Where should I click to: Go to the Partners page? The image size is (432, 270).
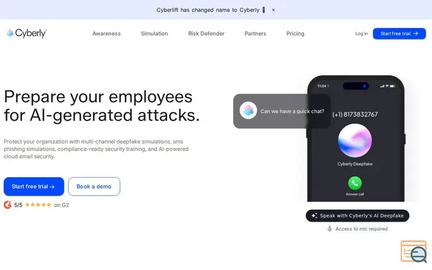pos(255,33)
